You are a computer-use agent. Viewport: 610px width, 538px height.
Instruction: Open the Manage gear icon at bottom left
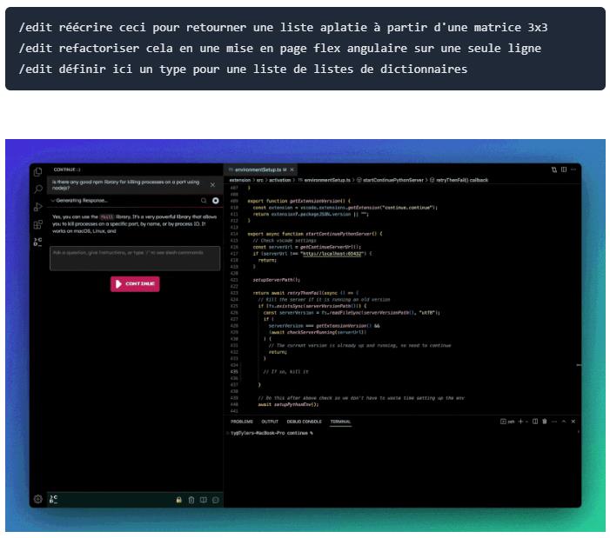[x=37, y=499]
